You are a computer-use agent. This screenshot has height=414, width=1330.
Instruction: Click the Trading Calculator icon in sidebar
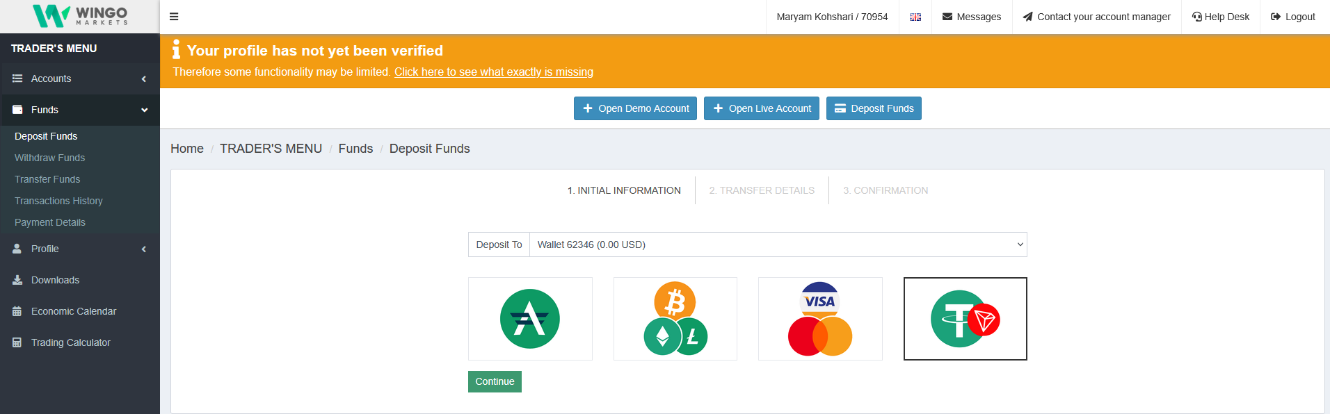17,342
